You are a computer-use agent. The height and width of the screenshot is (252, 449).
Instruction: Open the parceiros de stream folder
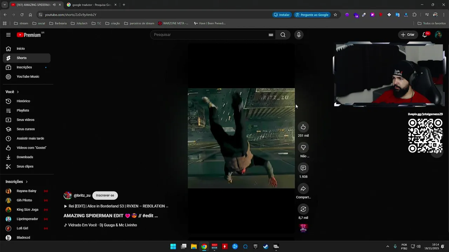(x=139, y=23)
